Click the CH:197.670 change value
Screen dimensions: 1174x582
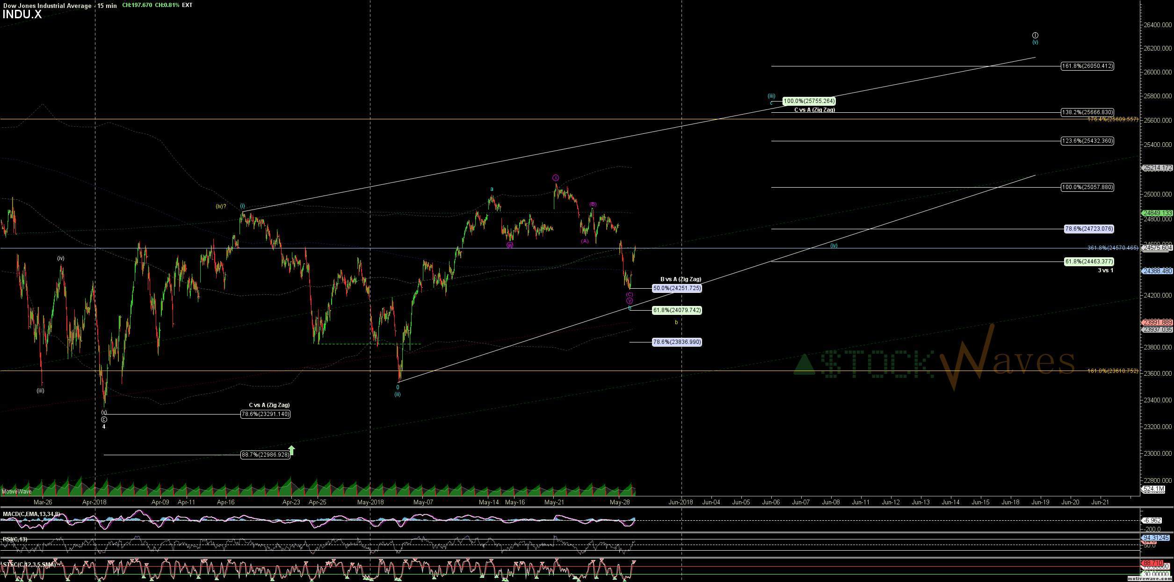click(137, 5)
